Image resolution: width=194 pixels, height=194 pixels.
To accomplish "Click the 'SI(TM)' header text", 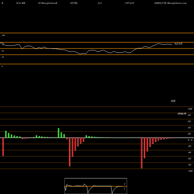I will pos(74,3).
